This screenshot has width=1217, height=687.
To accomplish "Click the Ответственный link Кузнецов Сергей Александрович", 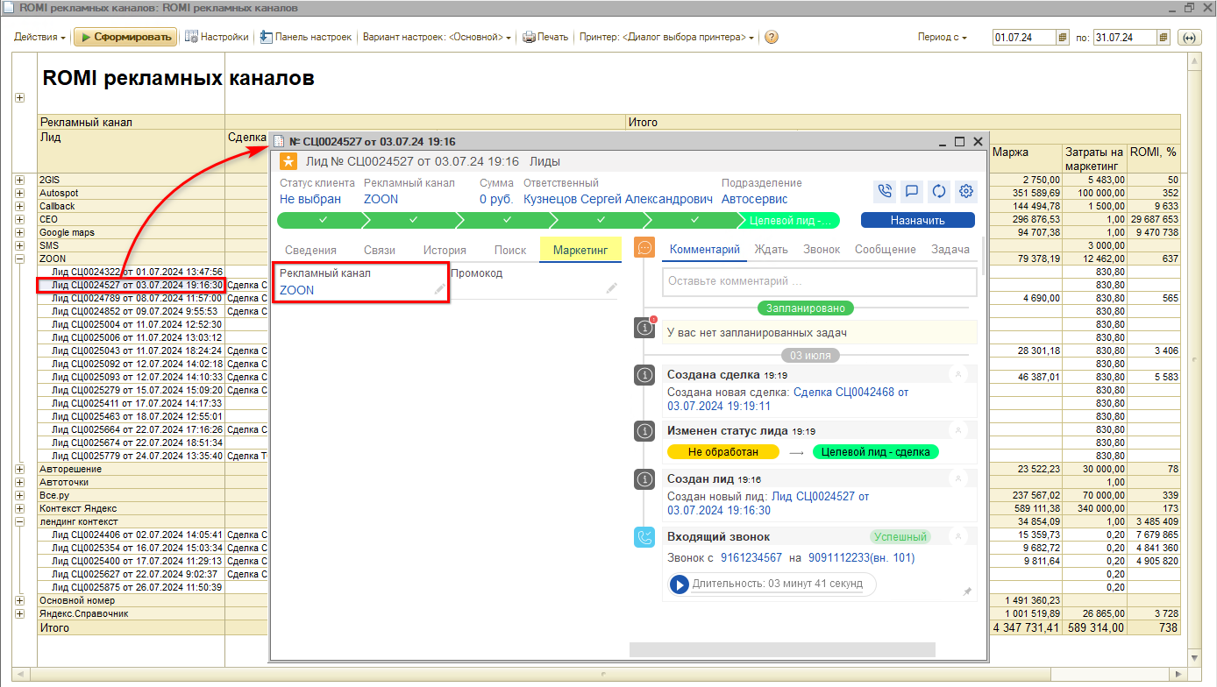I will [618, 199].
